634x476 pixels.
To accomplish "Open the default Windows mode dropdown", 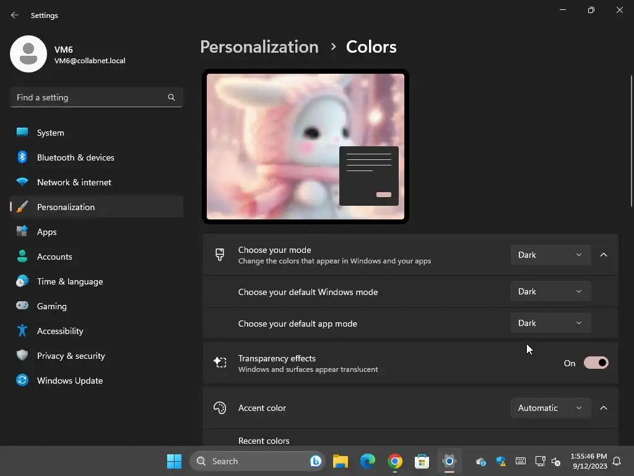I will pos(550,291).
